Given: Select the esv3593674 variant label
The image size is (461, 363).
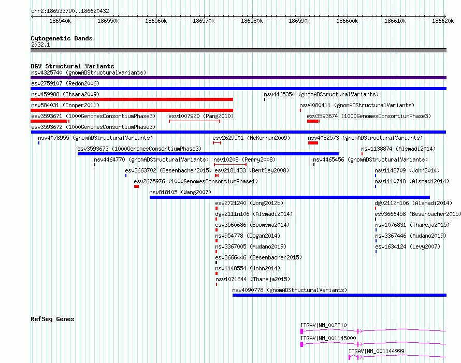Looking at the screenshot, I should point(369,116).
